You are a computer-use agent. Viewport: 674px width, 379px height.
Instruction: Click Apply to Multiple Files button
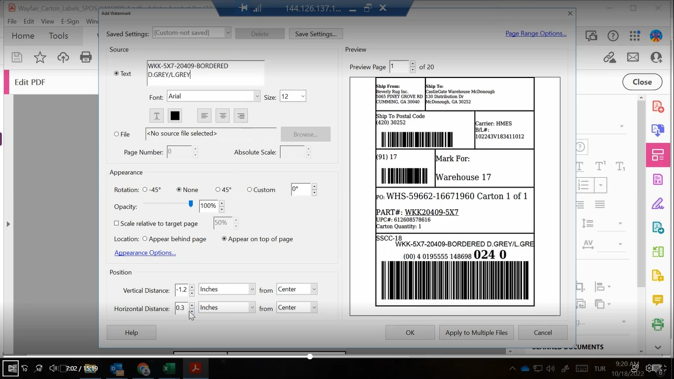(x=477, y=333)
